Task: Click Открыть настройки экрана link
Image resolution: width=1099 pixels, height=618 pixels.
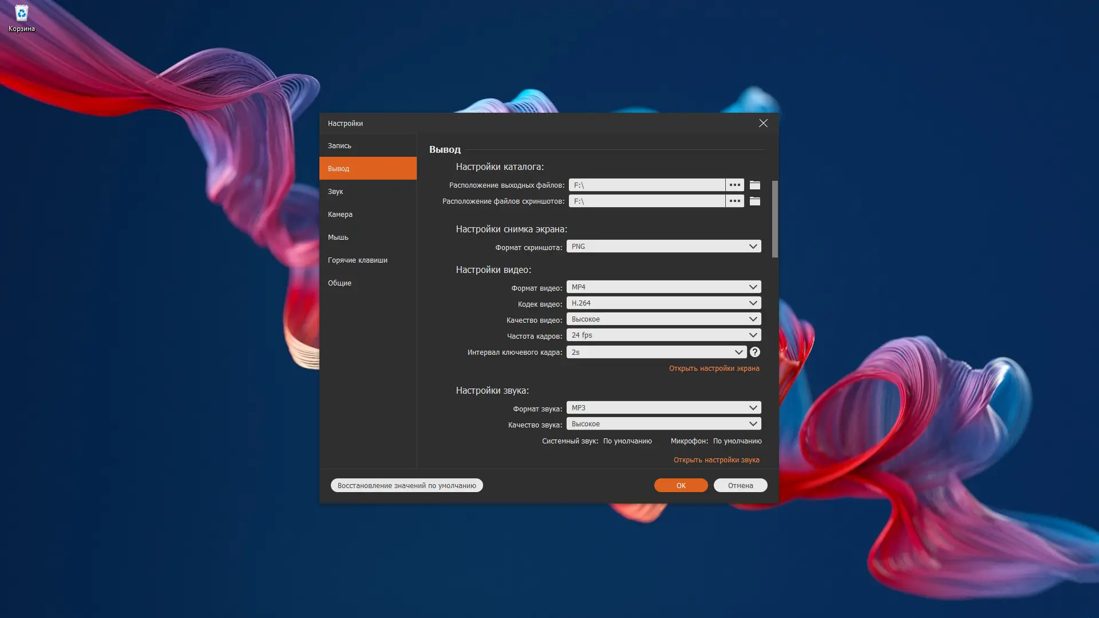Action: (714, 368)
